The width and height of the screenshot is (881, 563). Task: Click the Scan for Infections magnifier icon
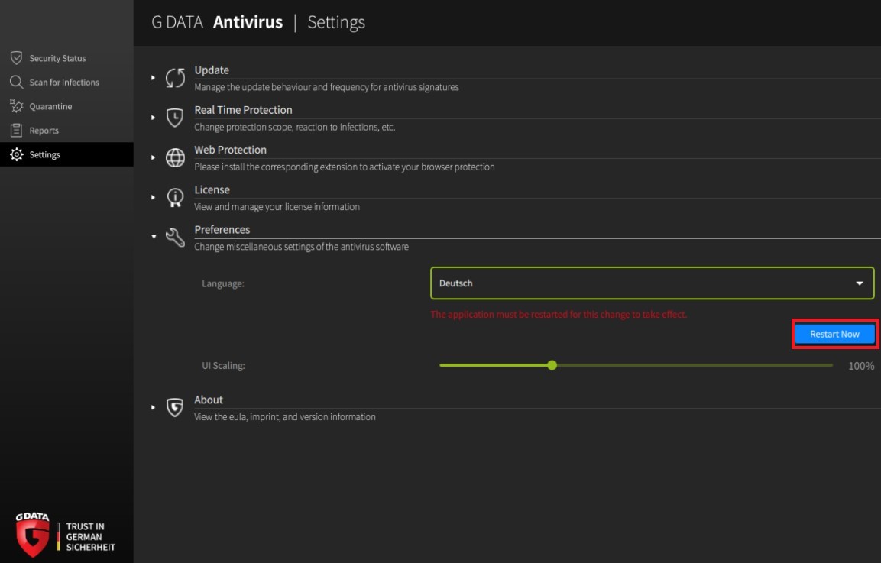pyautogui.click(x=16, y=82)
